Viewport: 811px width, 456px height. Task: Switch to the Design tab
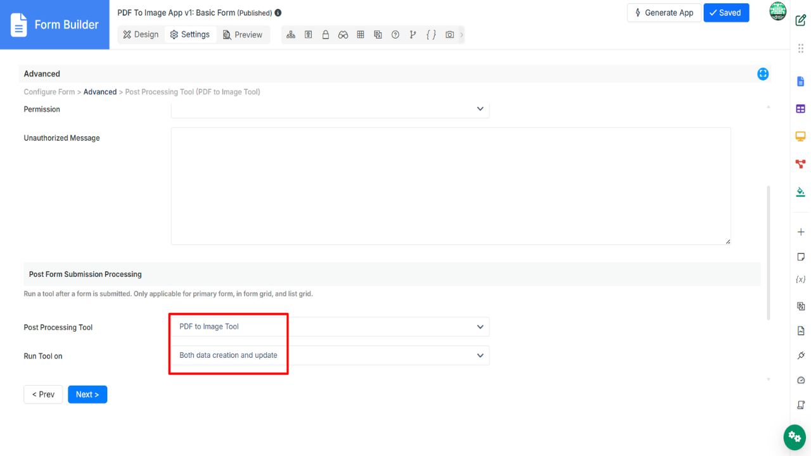point(141,35)
